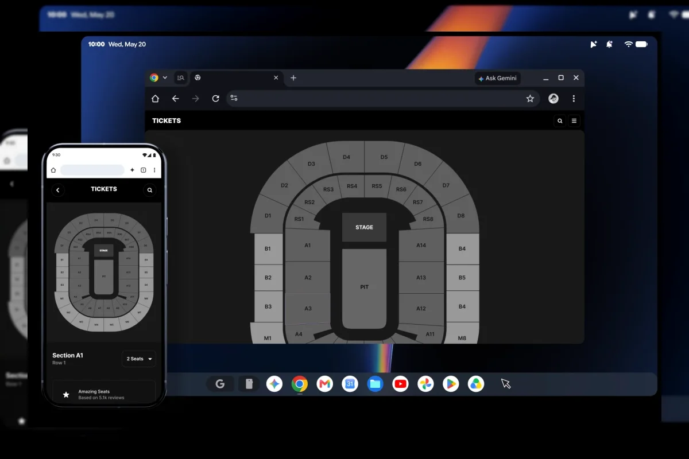Open the Wi-Fi status icon
This screenshot has height=459, width=689.
click(x=629, y=44)
